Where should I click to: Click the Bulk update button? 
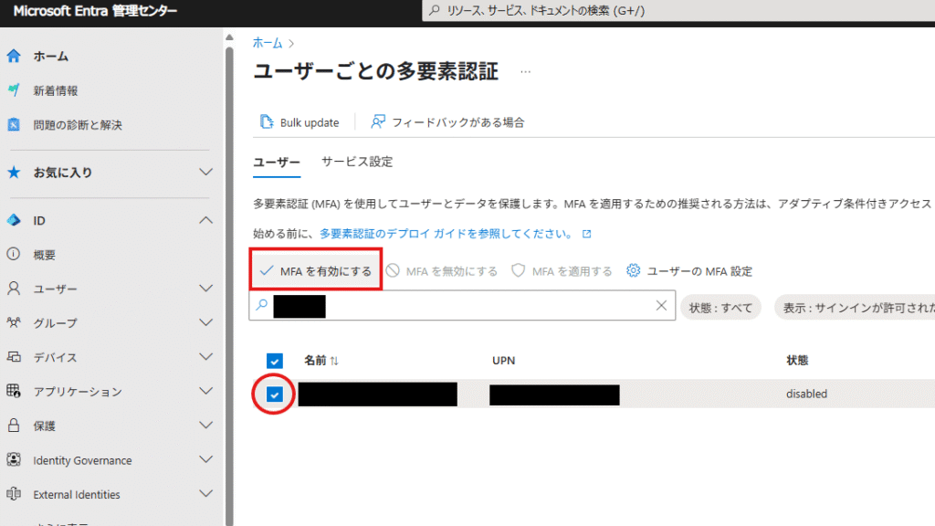coord(299,122)
